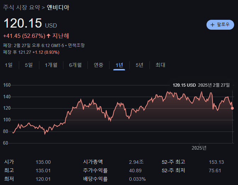Click the red up arrow beside 지난해
Image resolution: width=238 pixels, height=185 pixels.
[49, 36]
